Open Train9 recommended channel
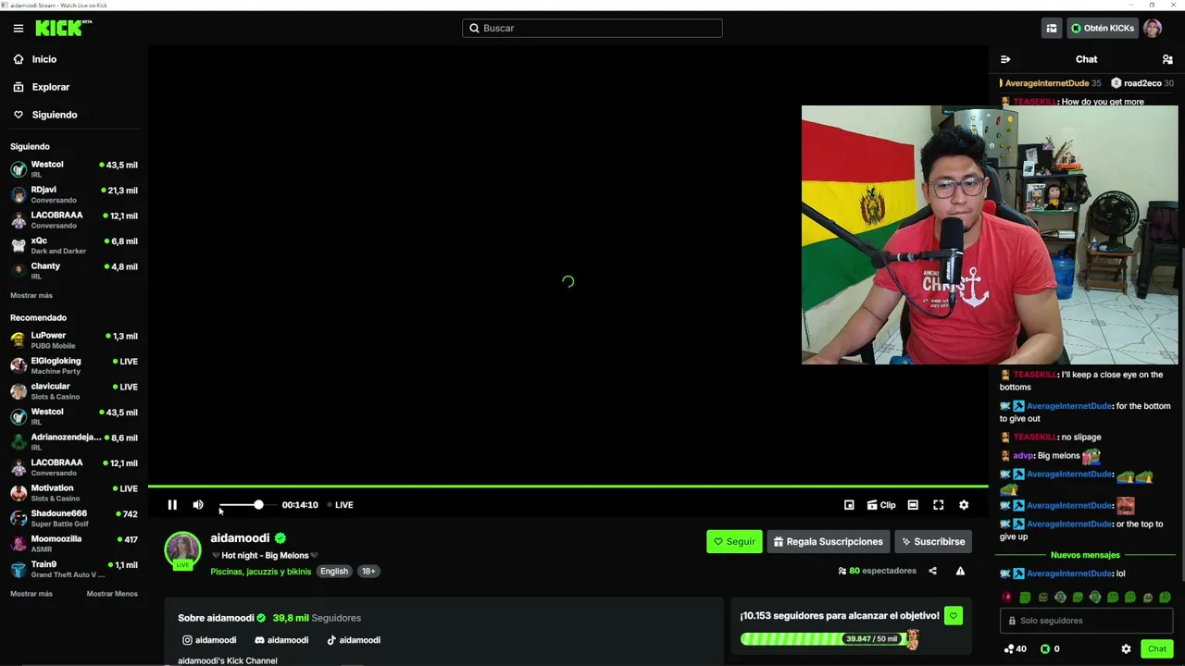Screen dimensions: 1185x666 point(74,569)
